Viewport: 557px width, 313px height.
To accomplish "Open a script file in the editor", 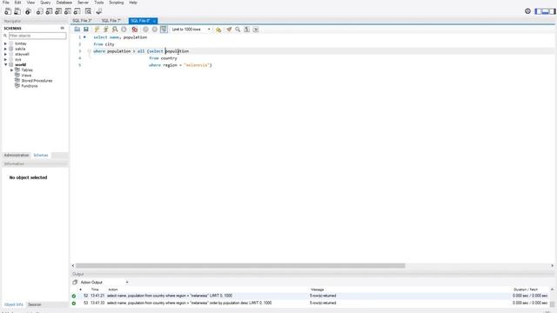I will point(77,30).
